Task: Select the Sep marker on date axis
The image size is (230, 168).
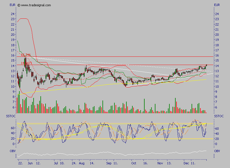Action: click(108, 163)
